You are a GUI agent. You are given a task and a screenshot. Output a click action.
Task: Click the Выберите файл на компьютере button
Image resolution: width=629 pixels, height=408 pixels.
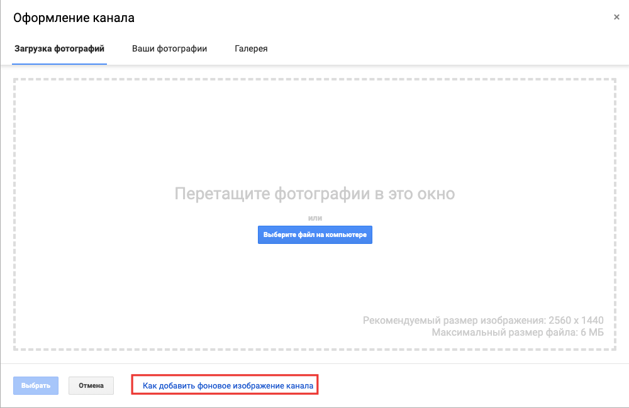coord(315,235)
